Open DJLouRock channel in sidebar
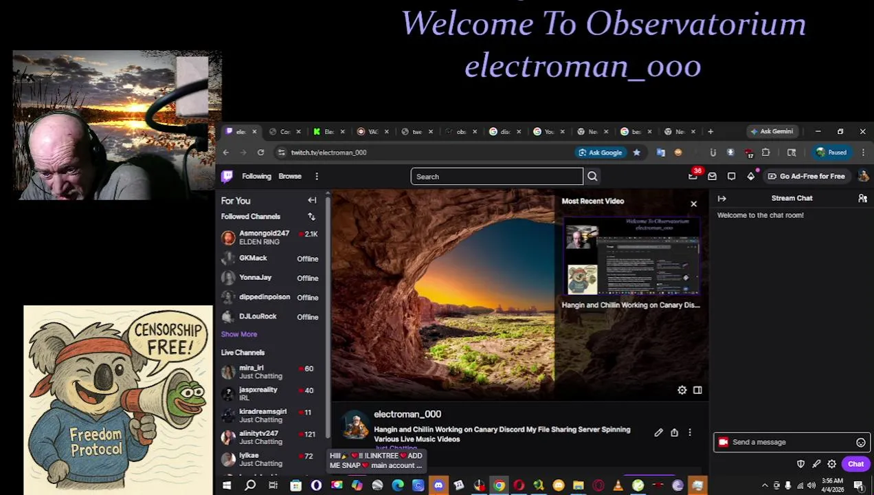 click(x=270, y=317)
